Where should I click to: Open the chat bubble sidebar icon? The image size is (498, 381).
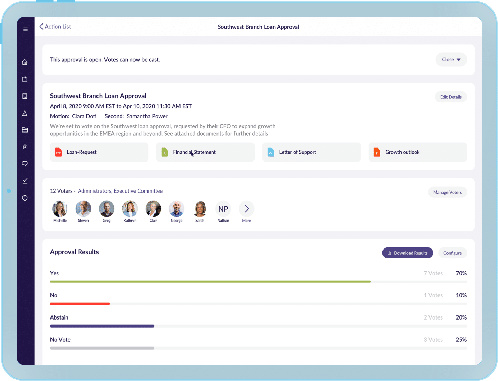tap(25, 164)
